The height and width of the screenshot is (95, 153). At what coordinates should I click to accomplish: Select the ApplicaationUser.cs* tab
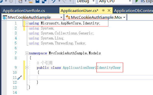79,11
